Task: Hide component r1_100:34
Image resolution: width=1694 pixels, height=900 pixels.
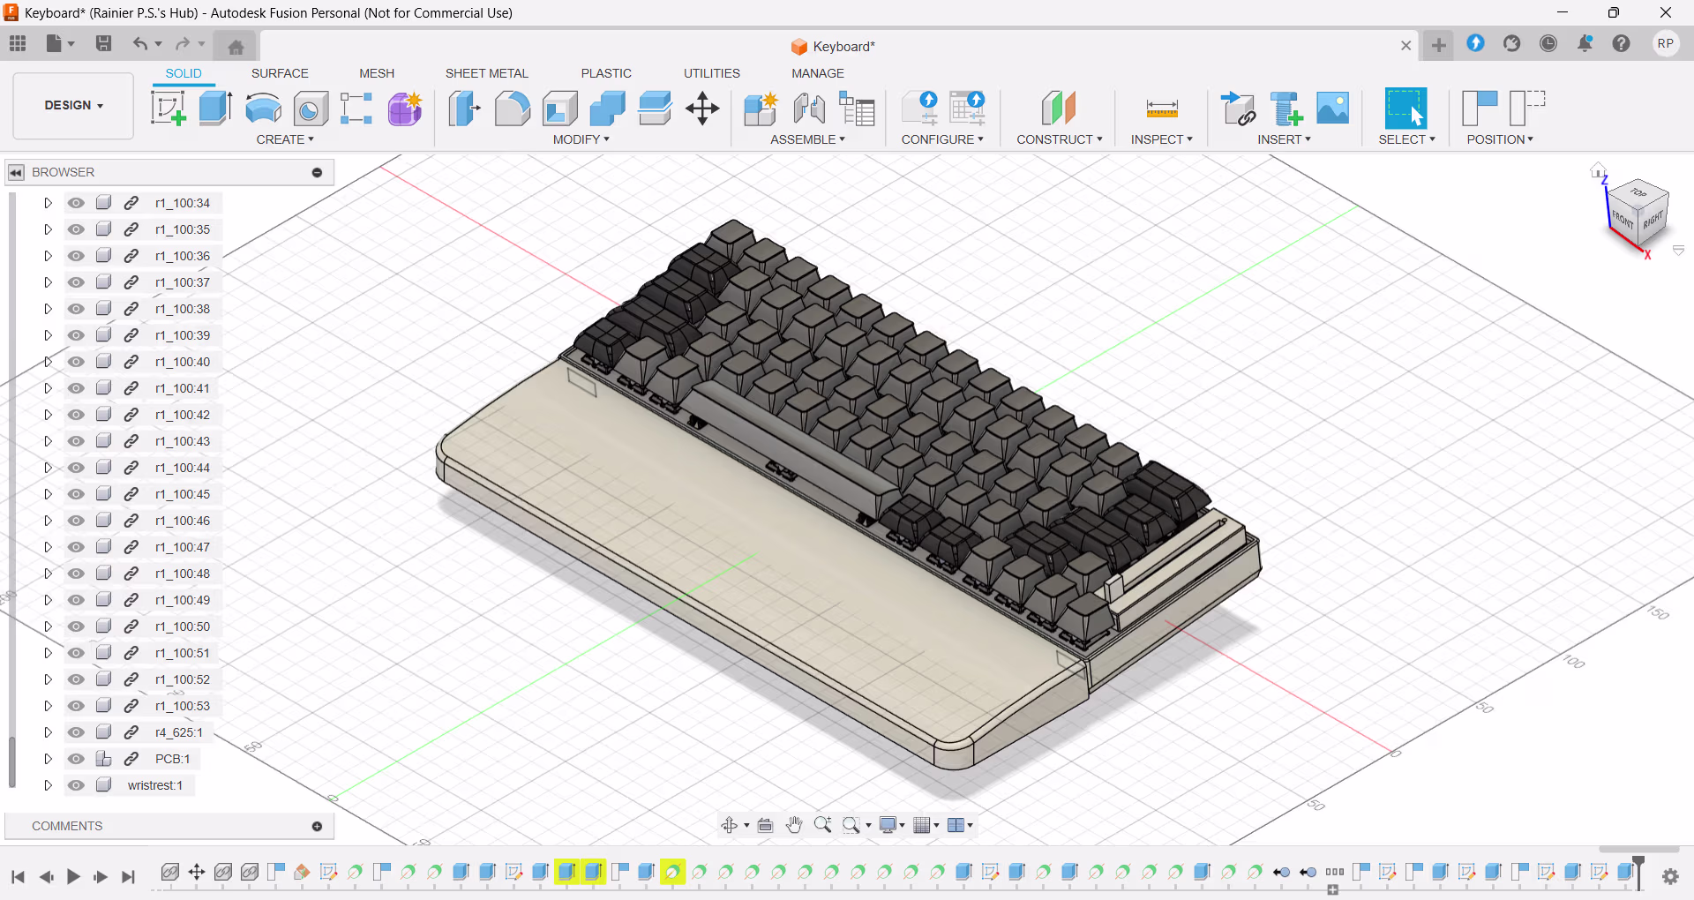Action: tap(77, 203)
